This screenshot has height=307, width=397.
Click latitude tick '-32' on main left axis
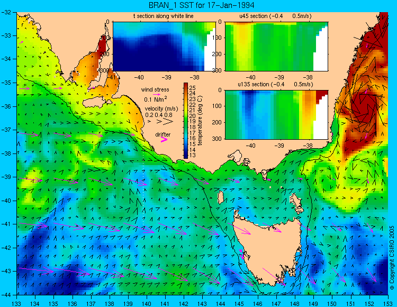coord(6,12)
